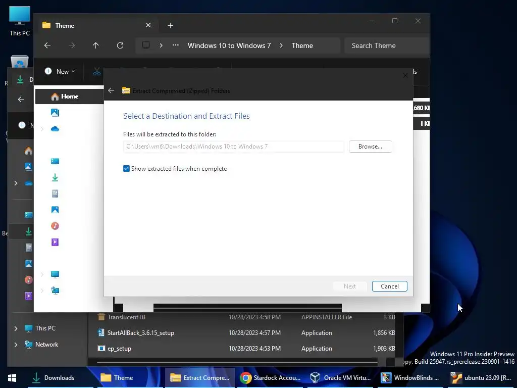
Task: Close the Extract Compressed Folders dialog
Action: click(x=405, y=75)
